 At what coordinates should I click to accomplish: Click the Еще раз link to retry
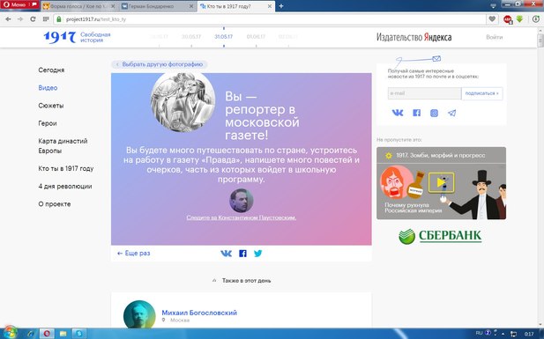click(x=134, y=253)
